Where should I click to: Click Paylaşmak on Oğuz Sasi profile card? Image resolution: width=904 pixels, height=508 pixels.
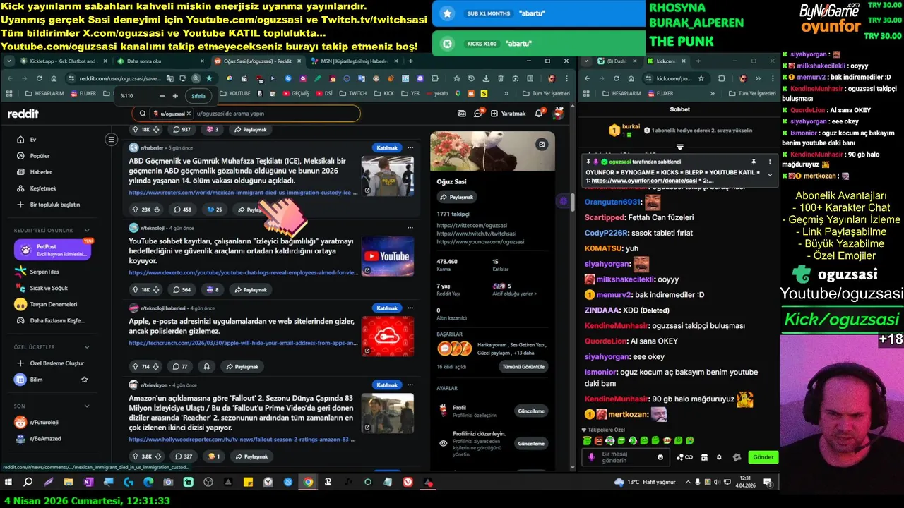(456, 197)
